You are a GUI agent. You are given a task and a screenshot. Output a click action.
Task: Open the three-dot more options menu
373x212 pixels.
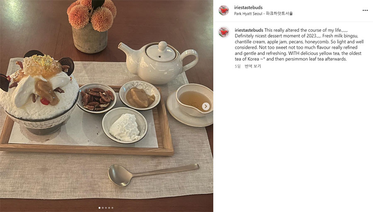tap(365, 10)
